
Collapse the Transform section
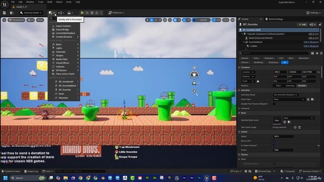(x=239, y=67)
